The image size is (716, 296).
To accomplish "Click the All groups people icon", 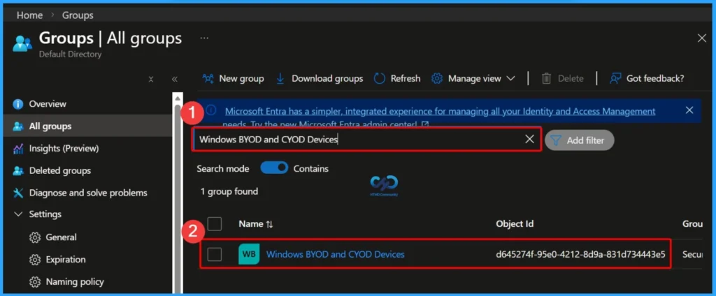I will pyautogui.click(x=18, y=126).
